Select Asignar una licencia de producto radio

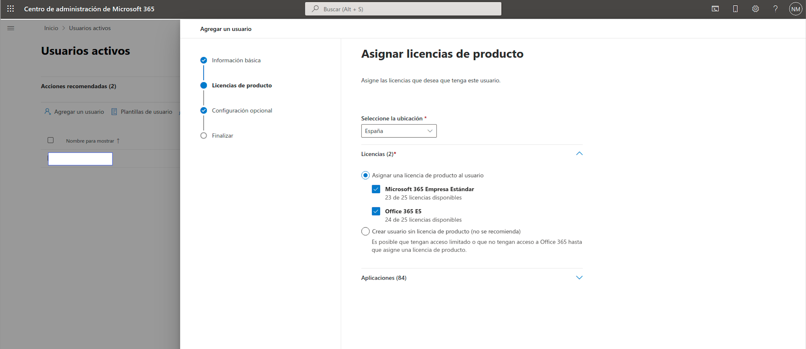365,175
